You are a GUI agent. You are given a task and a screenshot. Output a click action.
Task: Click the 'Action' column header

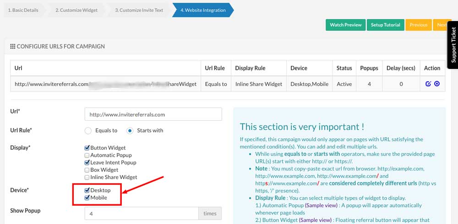(x=432, y=68)
